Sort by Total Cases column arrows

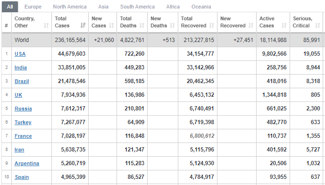(83, 25)
